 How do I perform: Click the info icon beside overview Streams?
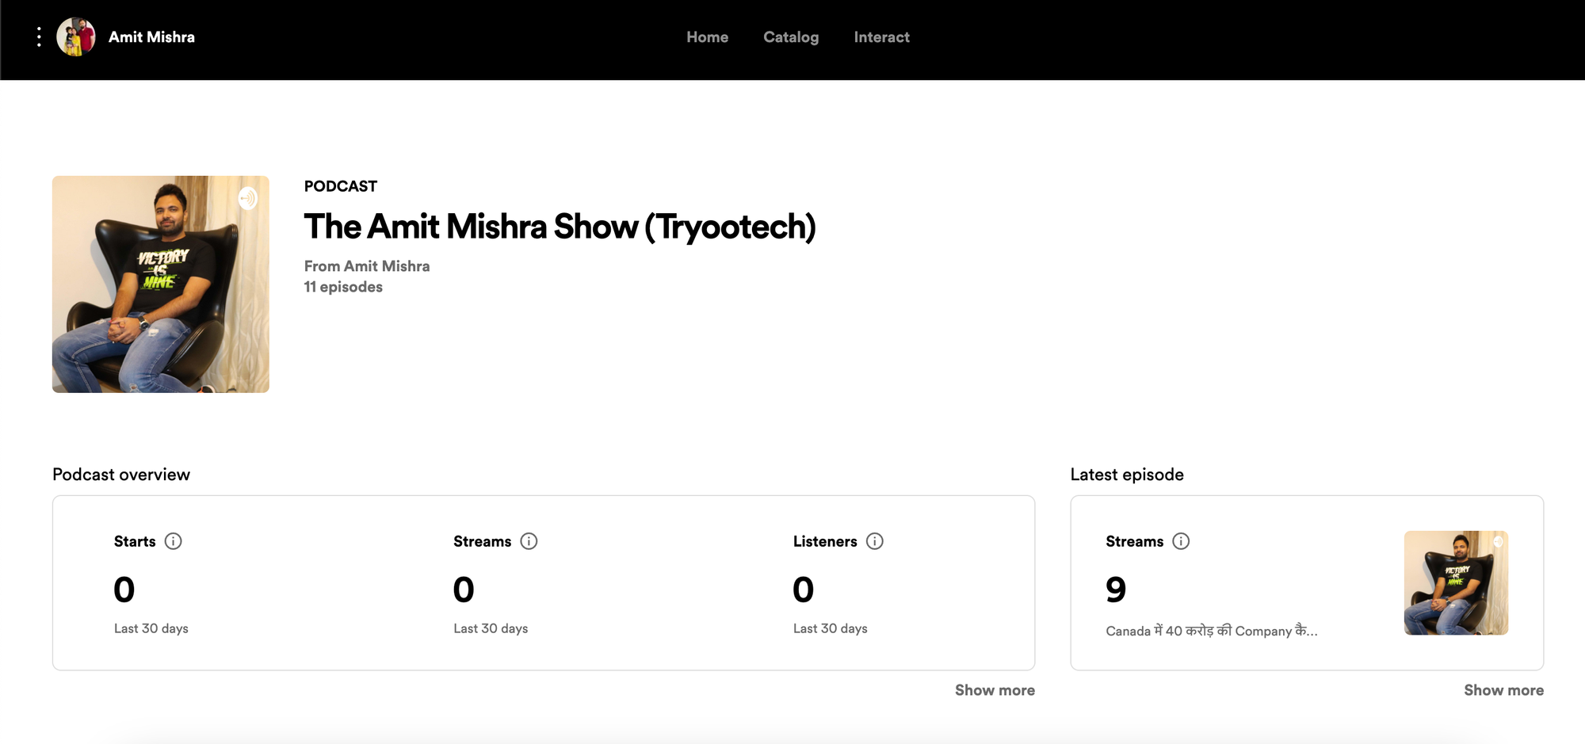[x=529, y=541]
